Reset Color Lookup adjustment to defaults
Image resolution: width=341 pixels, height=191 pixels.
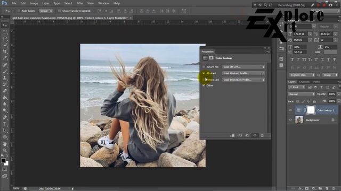247,136
